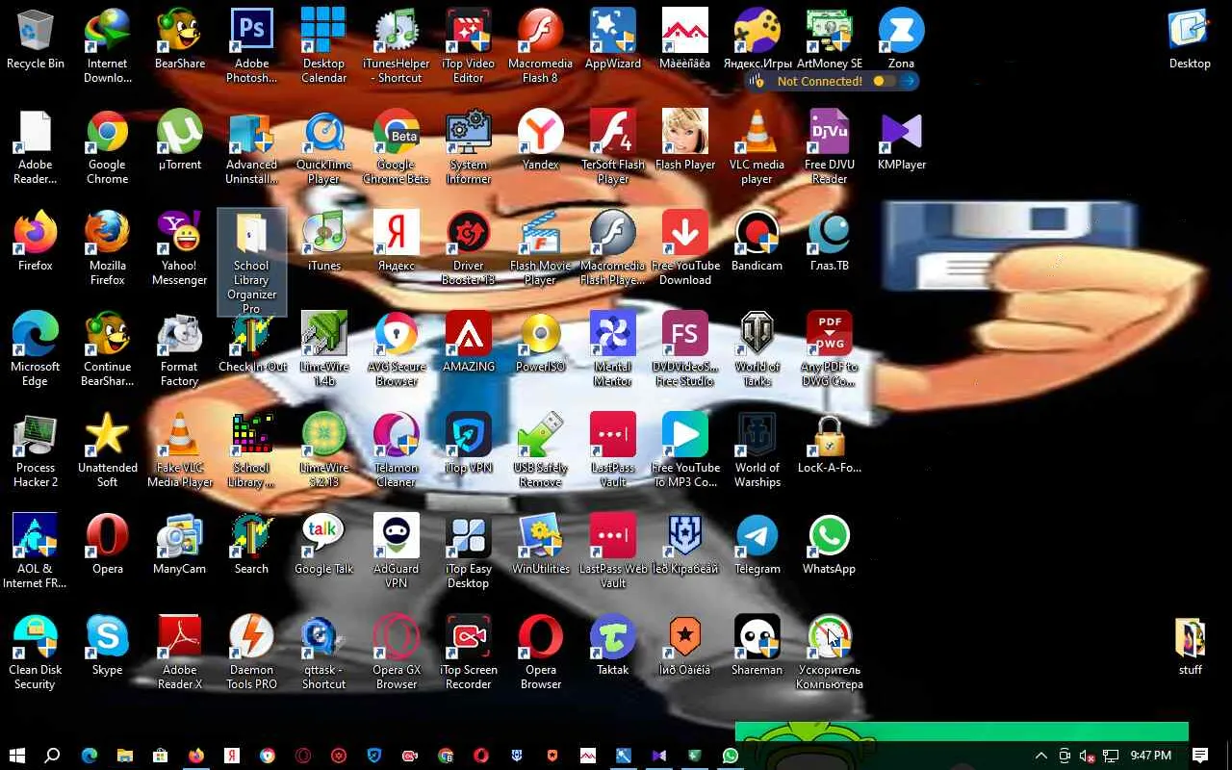Viewport: 1232px width, 770px height.
Task: Launch ManyCam from the desktop
Action: click(x=179, y=545)
